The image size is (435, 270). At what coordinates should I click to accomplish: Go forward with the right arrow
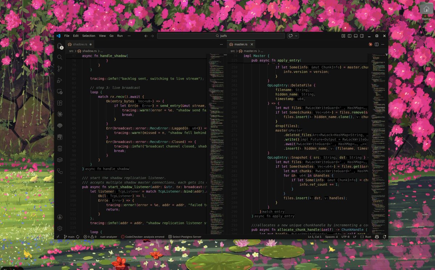click(152, 36)
